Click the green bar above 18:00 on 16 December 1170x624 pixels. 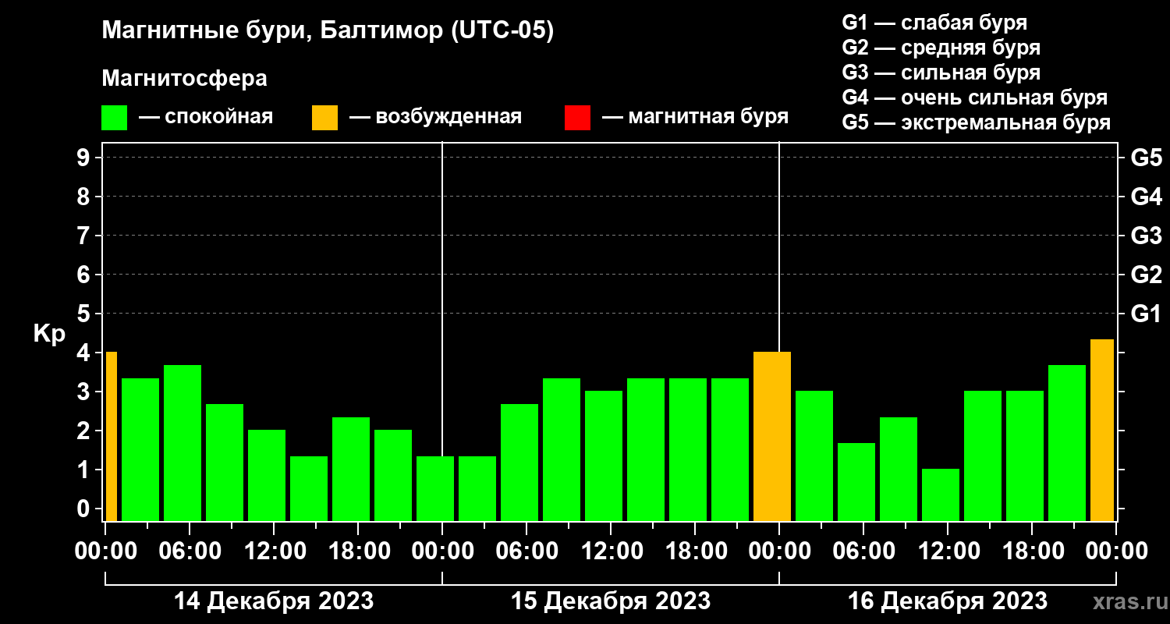[x=1025, y=456]
